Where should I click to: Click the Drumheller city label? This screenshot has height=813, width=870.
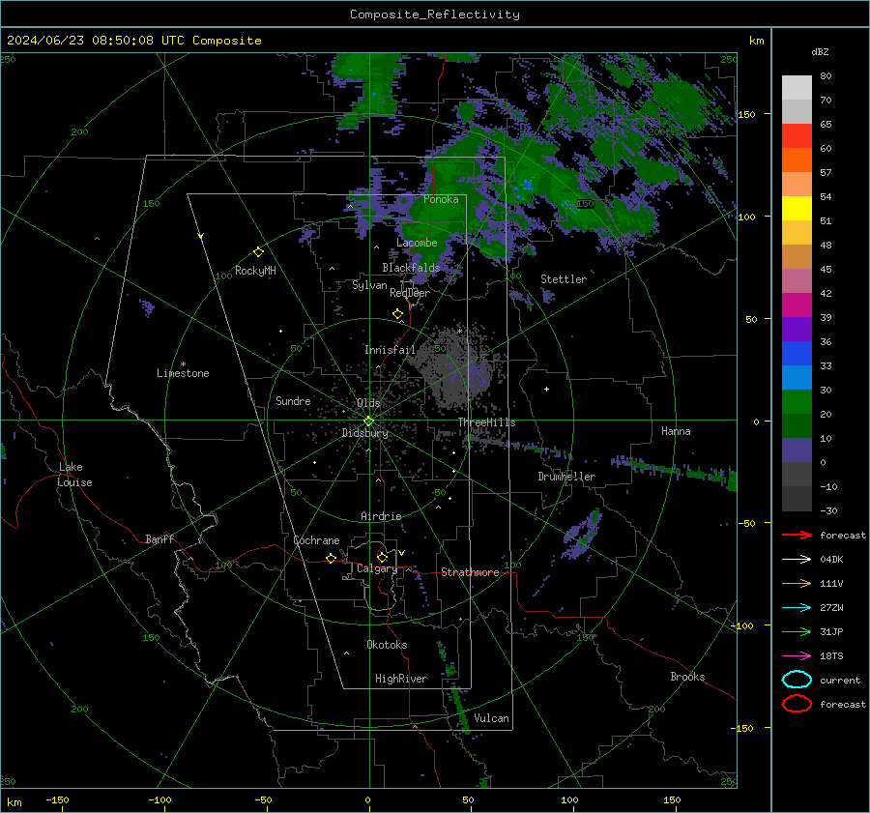566,477
